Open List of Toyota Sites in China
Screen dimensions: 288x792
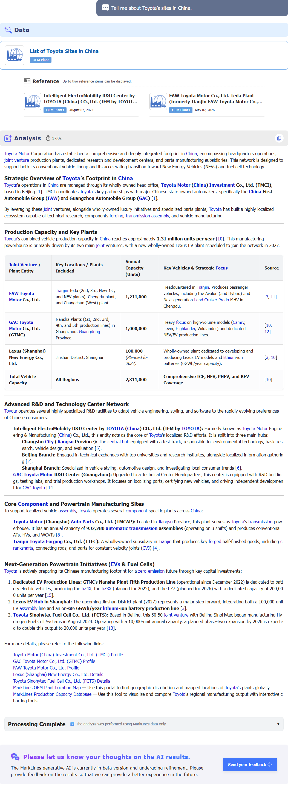coord(64,51)
